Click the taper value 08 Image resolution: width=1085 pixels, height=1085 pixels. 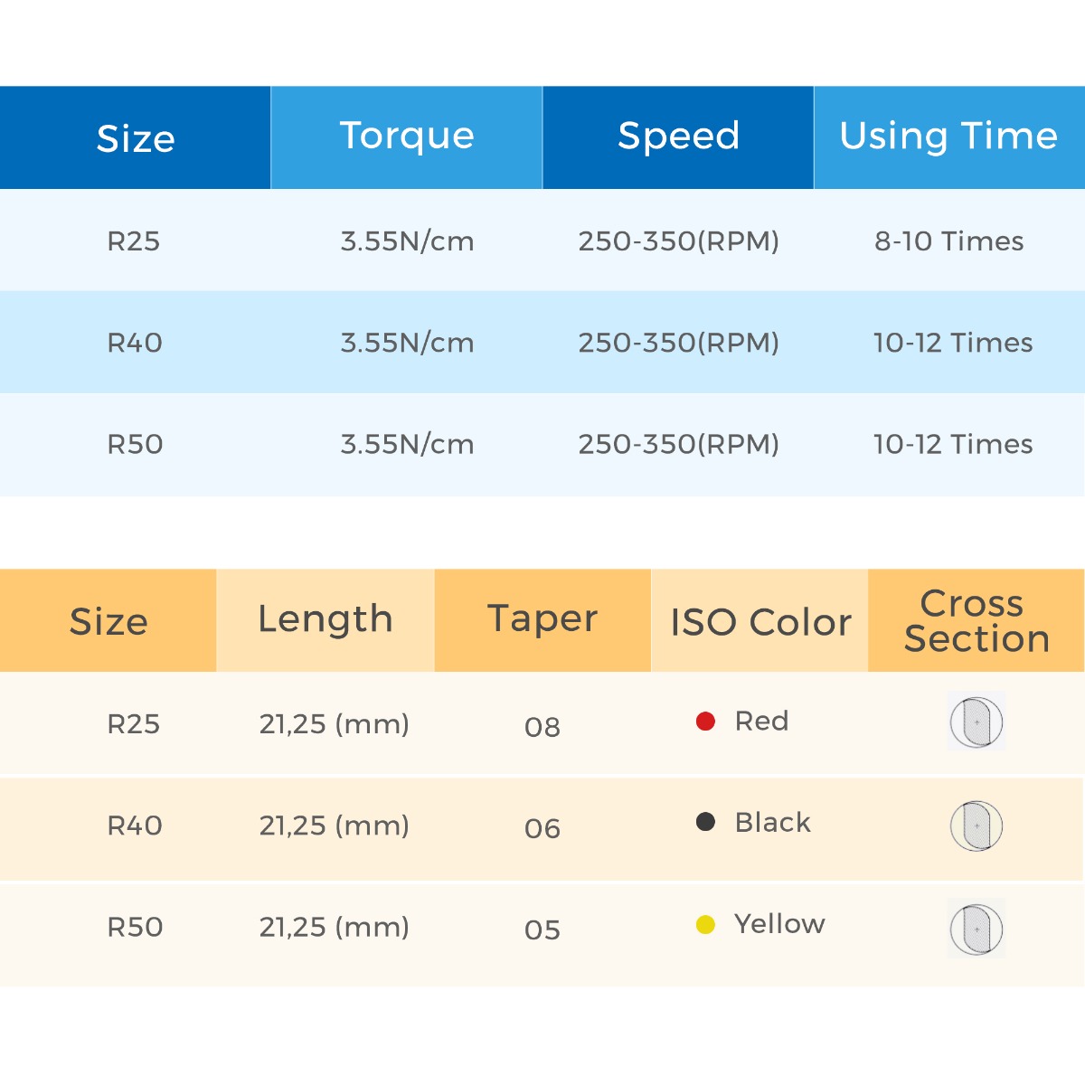[x=542, y=727]
